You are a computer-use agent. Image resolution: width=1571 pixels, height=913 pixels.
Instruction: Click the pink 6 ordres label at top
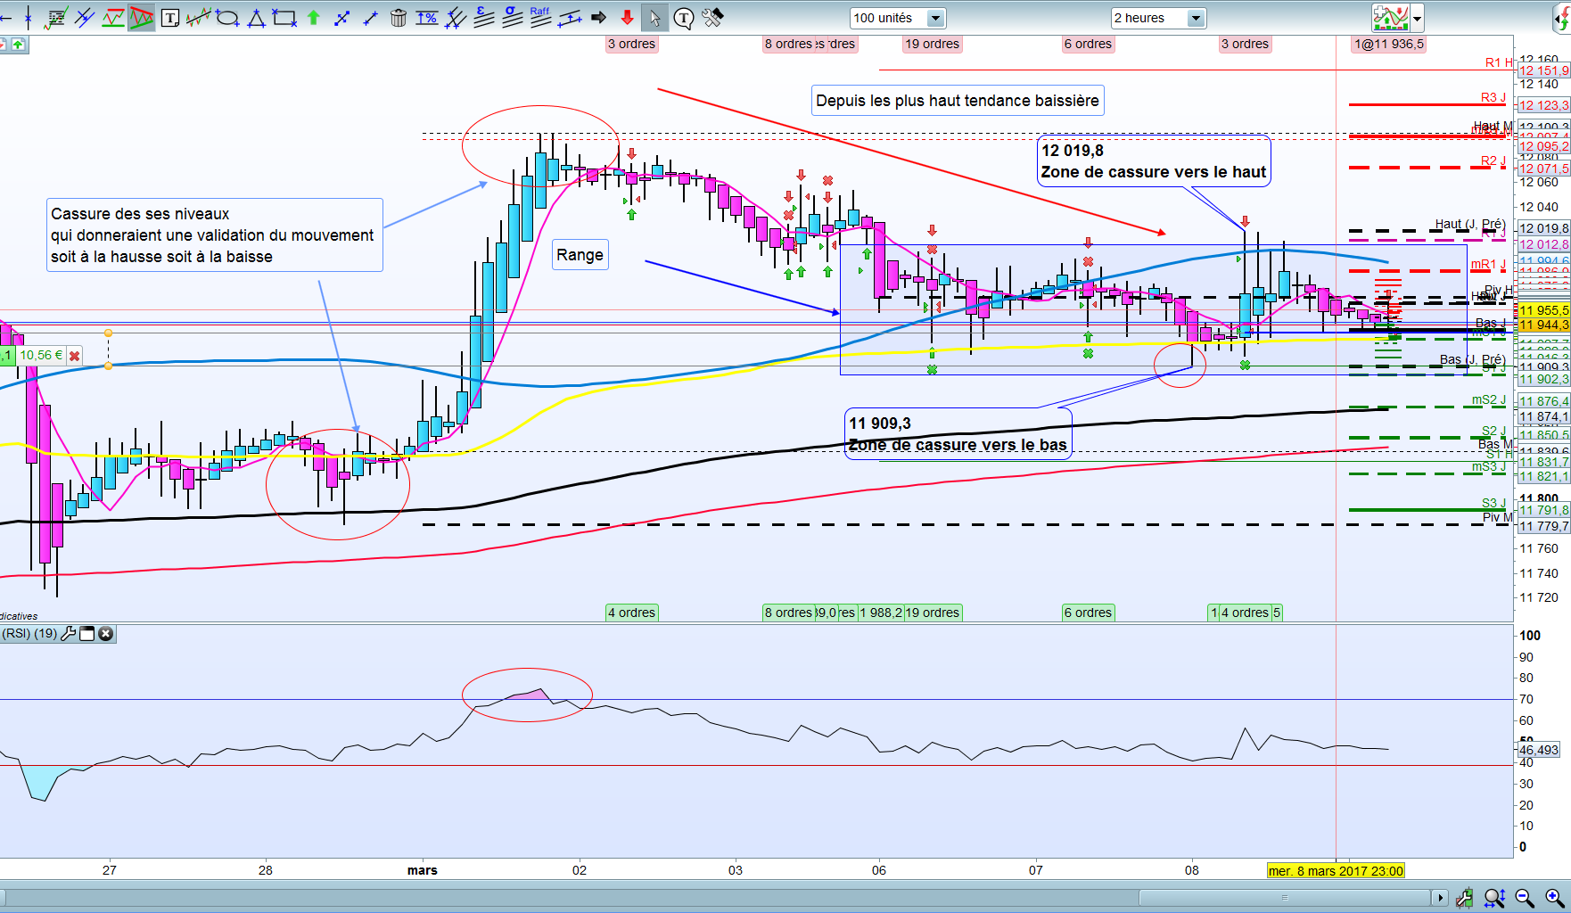(1088, 44)
